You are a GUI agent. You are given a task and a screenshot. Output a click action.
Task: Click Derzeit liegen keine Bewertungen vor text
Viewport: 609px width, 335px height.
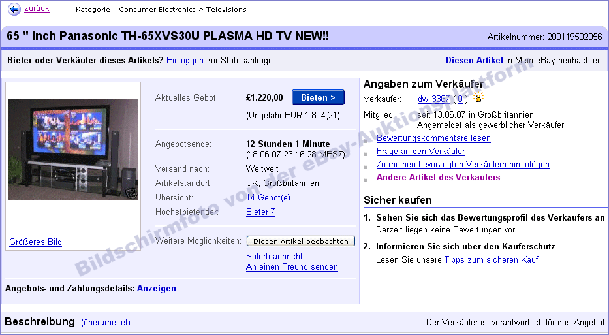(446, 230)
